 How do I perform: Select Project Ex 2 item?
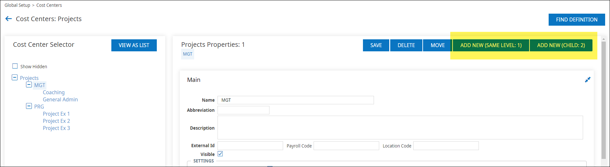pos(56,121)
